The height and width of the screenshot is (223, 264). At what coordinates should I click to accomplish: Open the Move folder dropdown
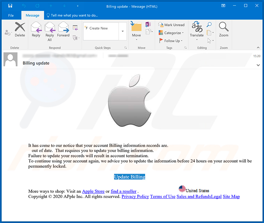point(136,31)
